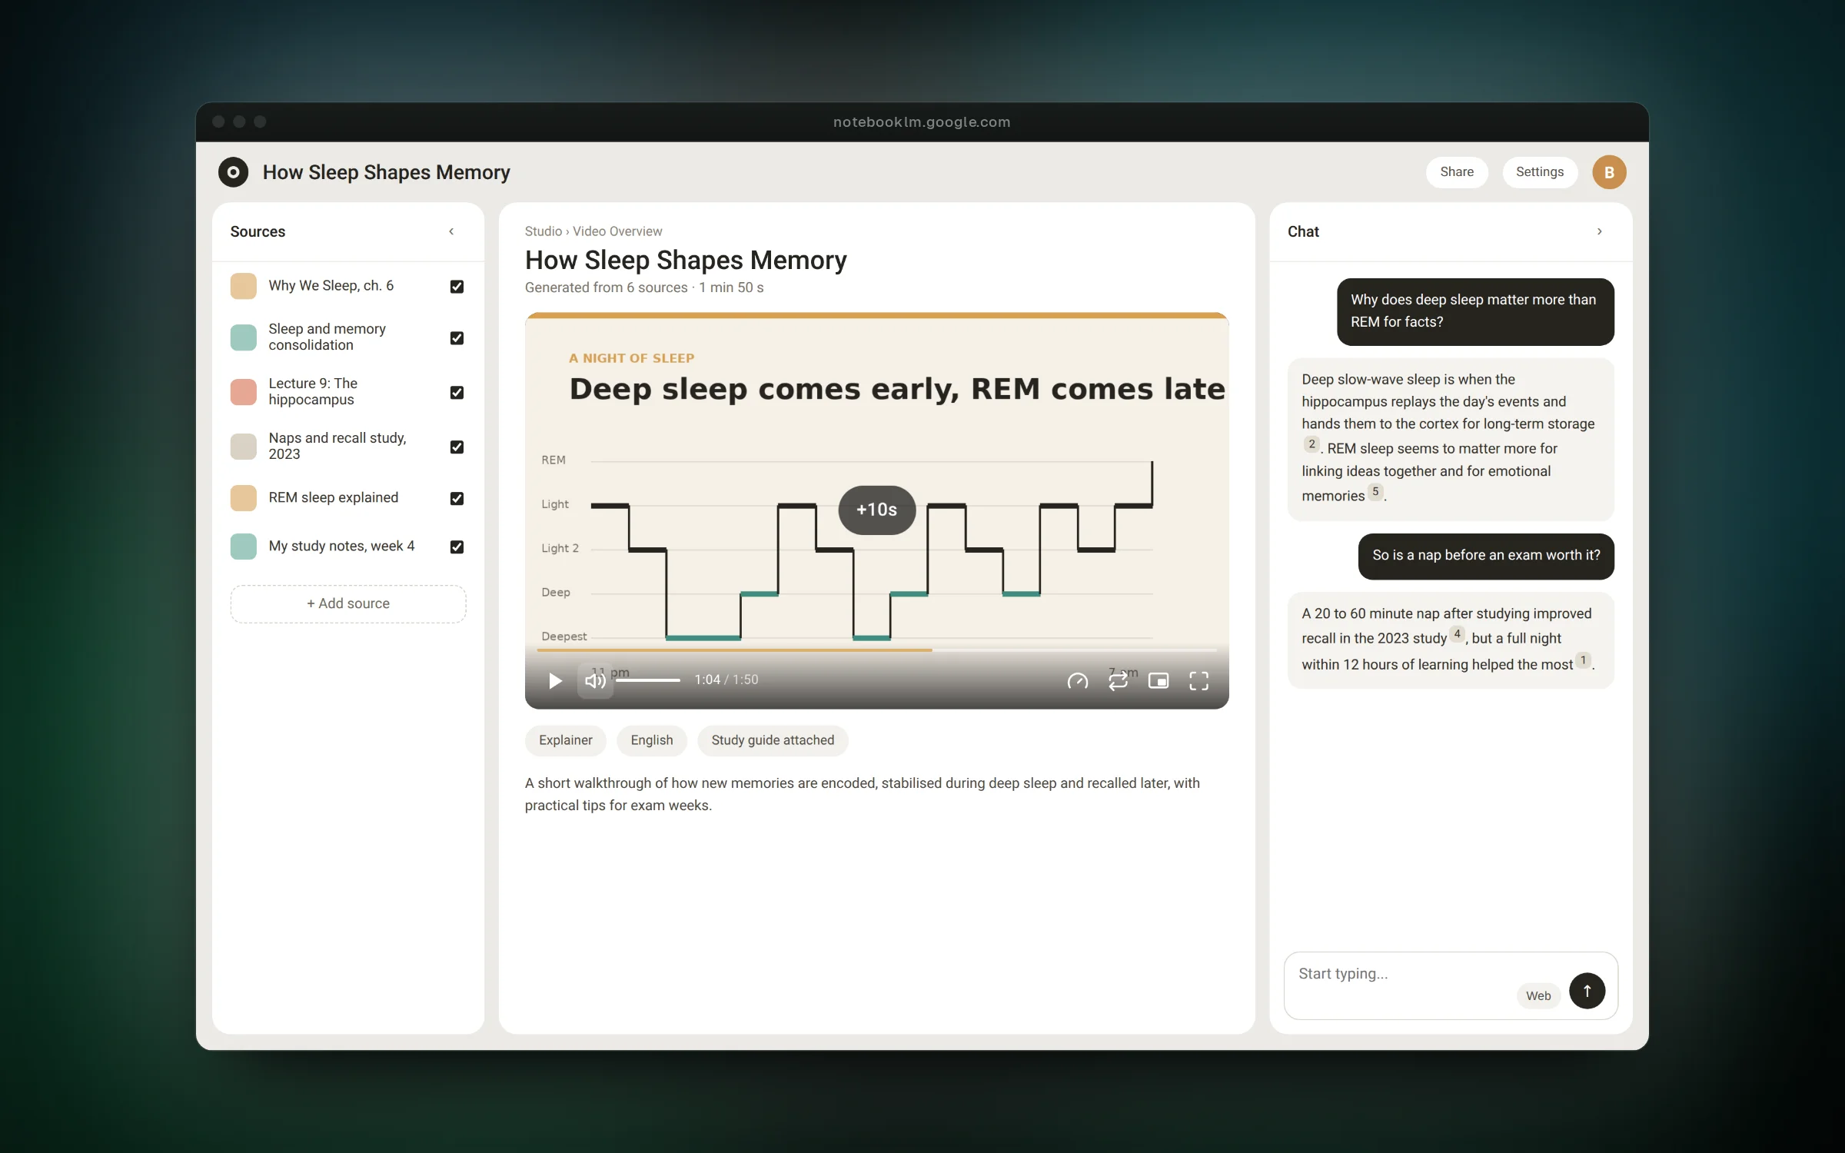Click the Sleep and memory consolidation source icon

[244, 337]
